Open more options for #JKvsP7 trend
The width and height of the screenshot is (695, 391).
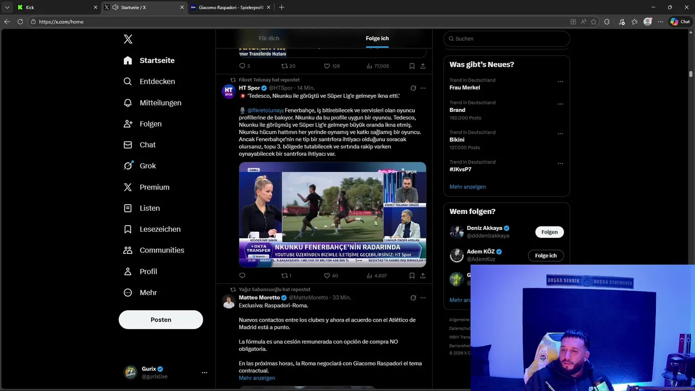click(x=560, y=163)
